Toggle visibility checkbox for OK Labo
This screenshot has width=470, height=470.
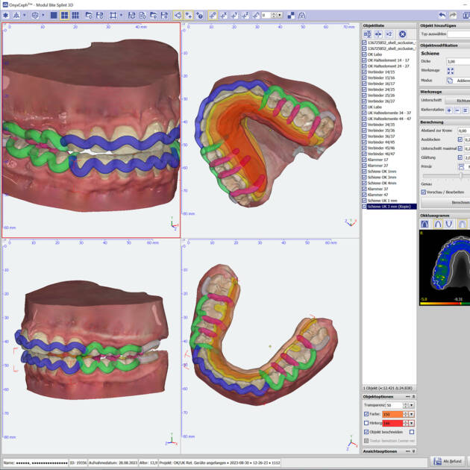pyautogui.click(x=364, y=54)
